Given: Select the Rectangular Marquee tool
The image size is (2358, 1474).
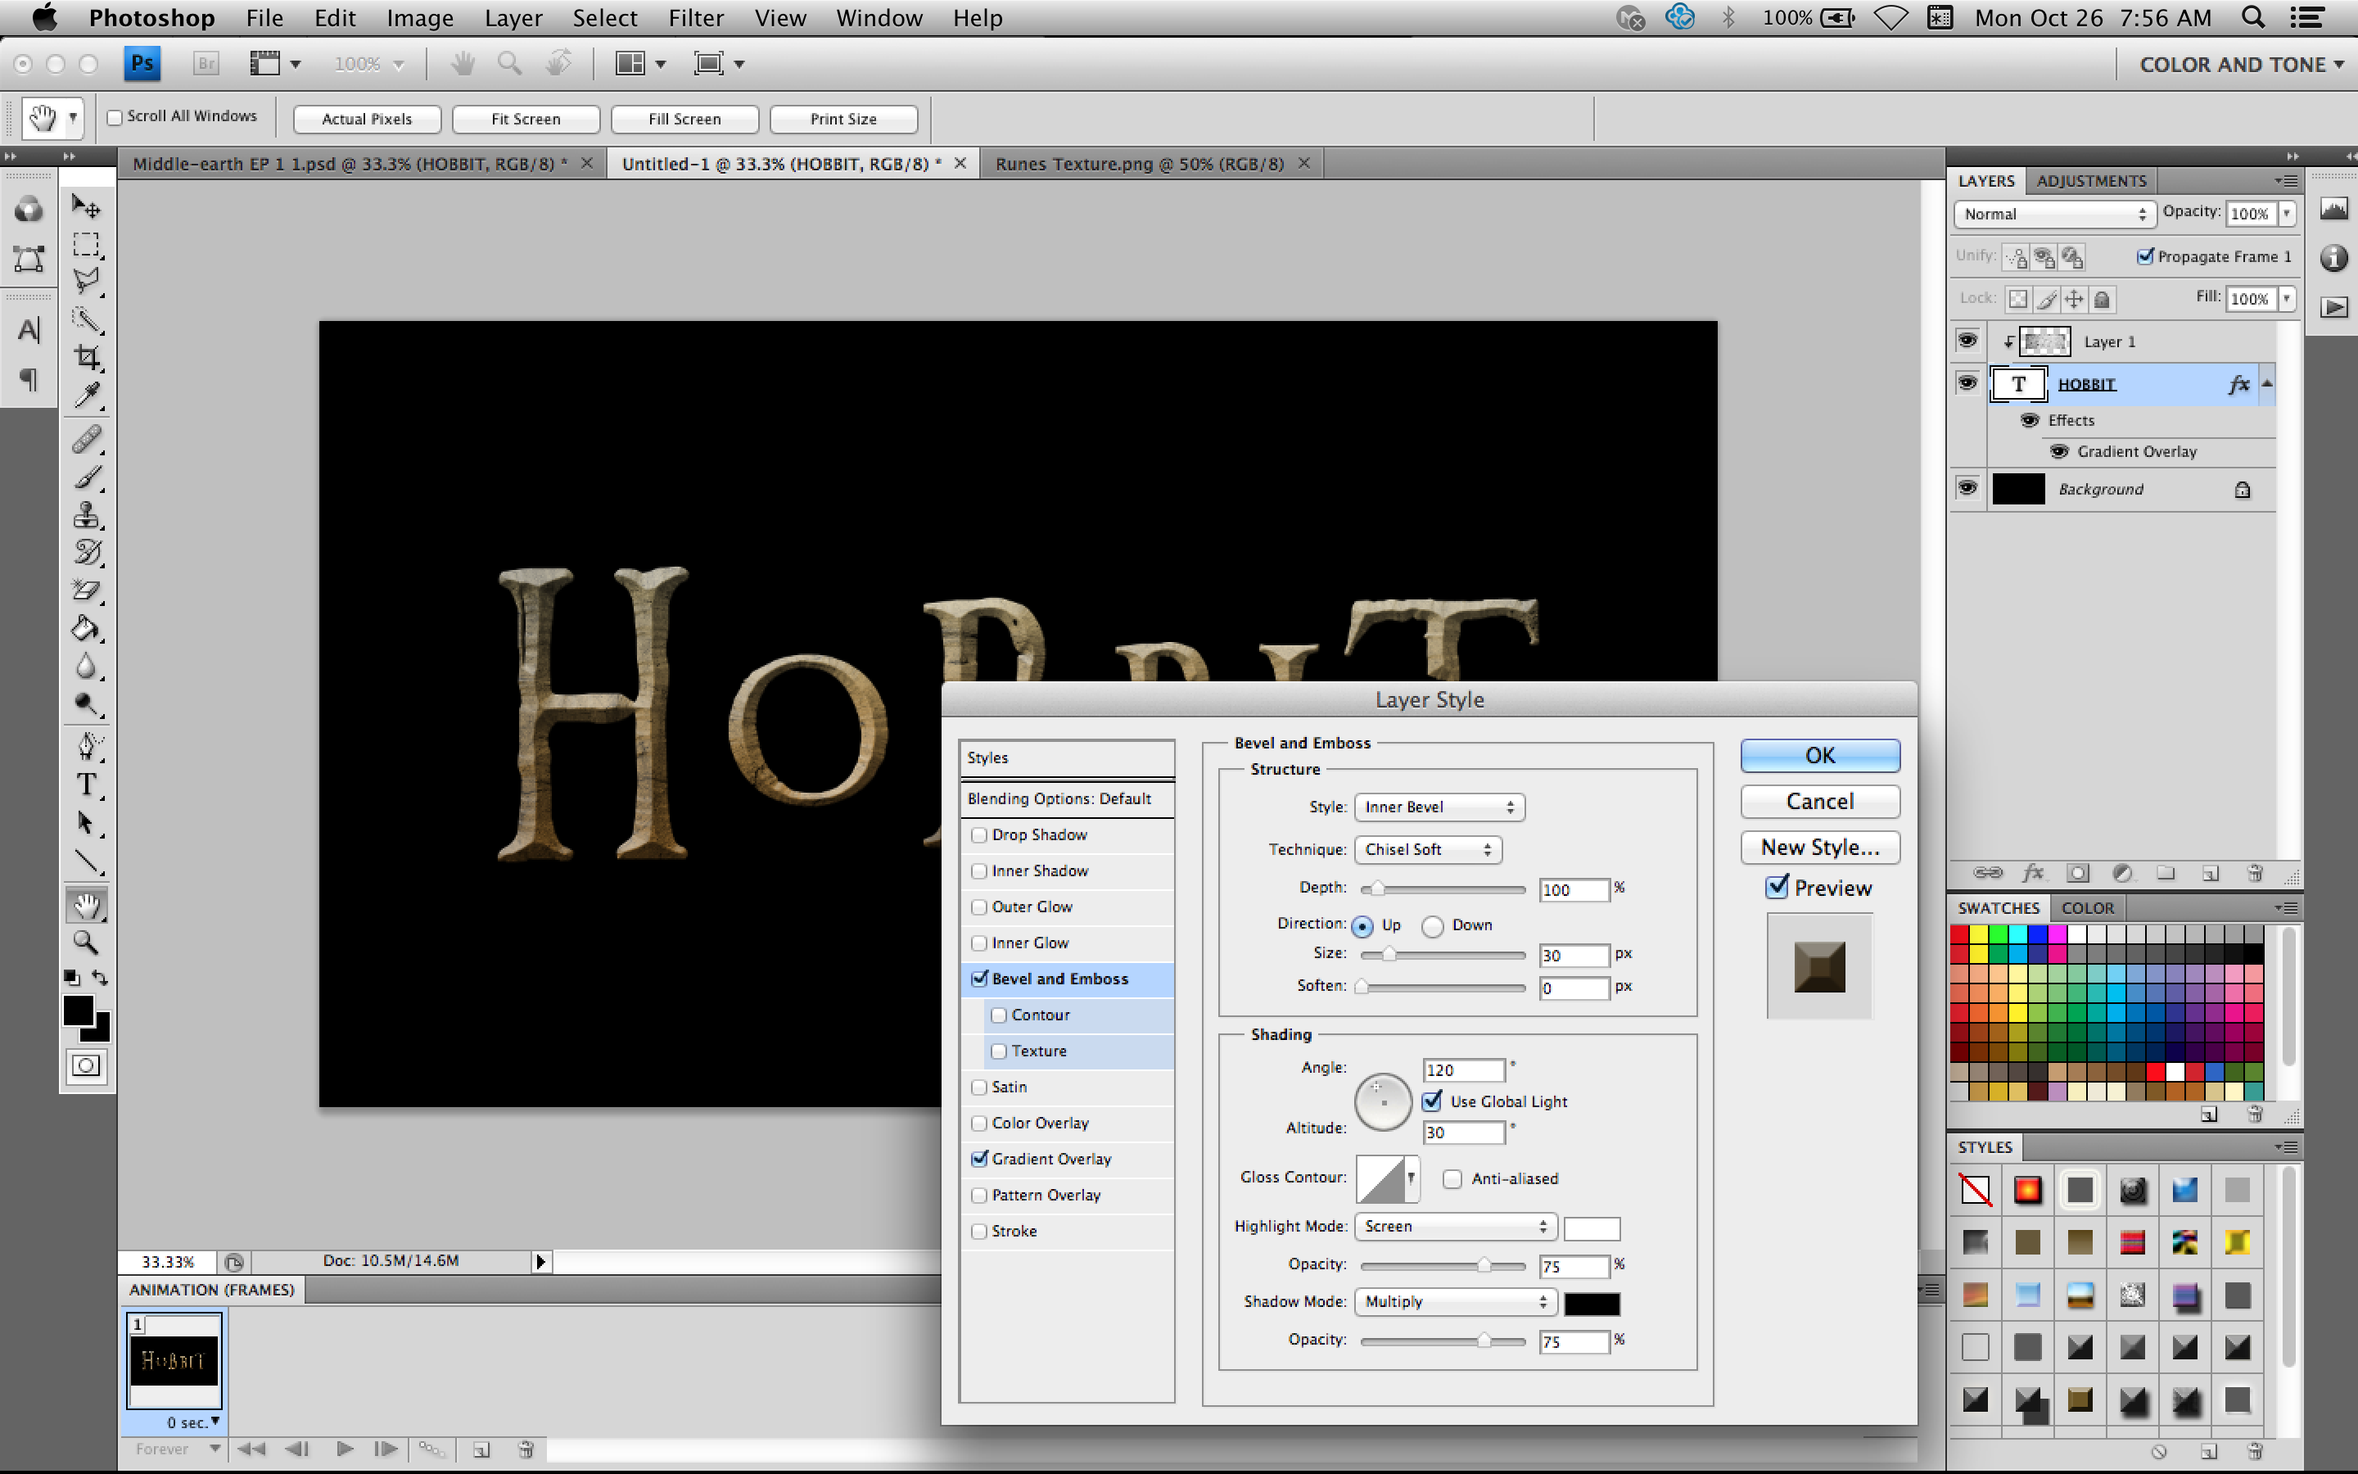Looking at the screenshot, I should (87, 244).
